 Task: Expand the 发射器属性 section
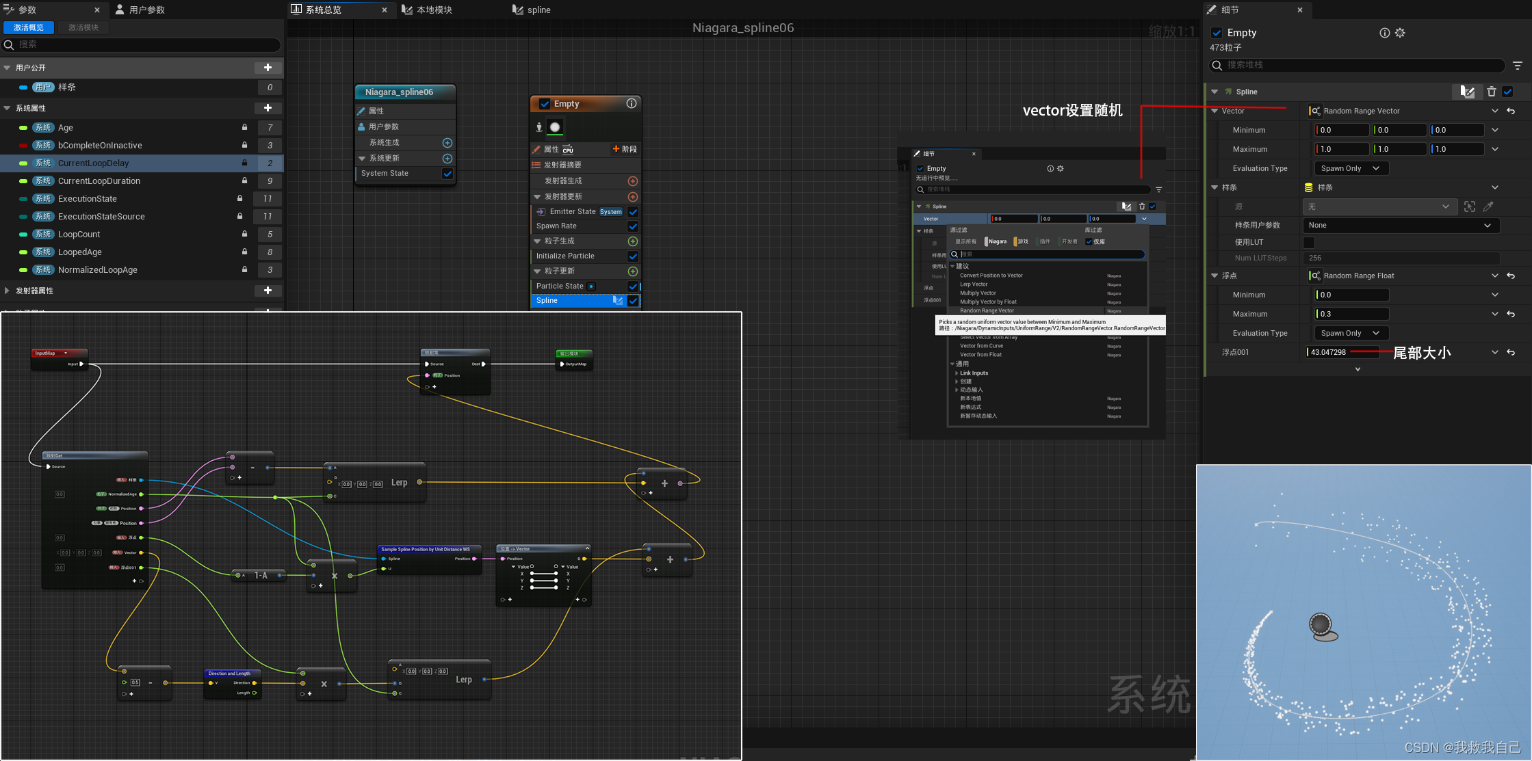pos(7,291)
